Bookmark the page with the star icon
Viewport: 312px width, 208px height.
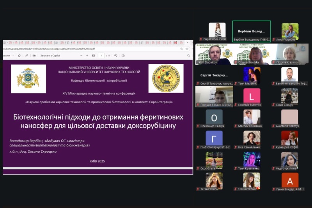(188, 49)
